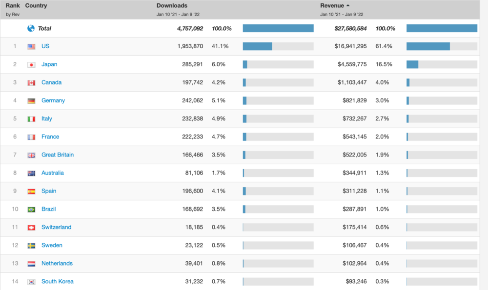
Task: Open the Netherlands country link
Action: pos(57,263)
